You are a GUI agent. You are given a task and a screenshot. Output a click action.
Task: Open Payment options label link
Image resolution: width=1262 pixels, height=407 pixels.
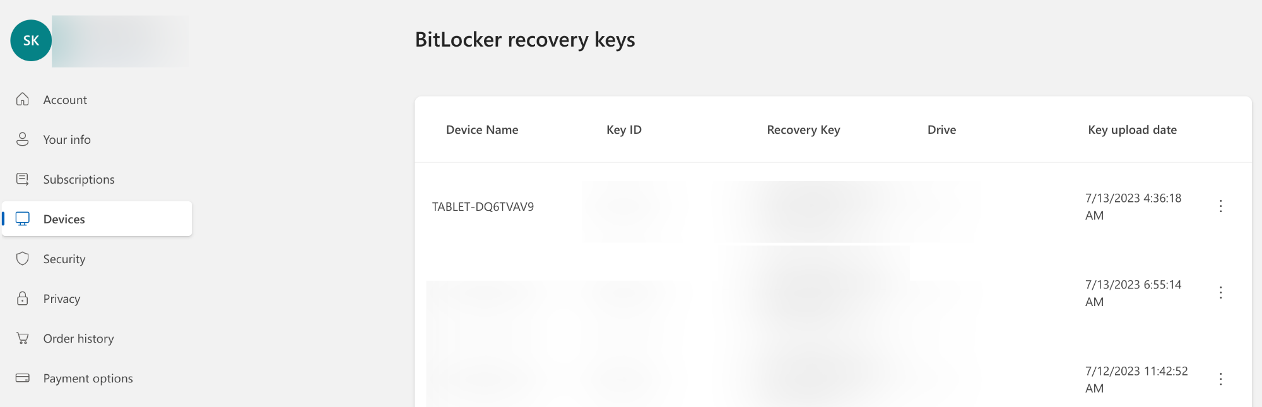88,378
